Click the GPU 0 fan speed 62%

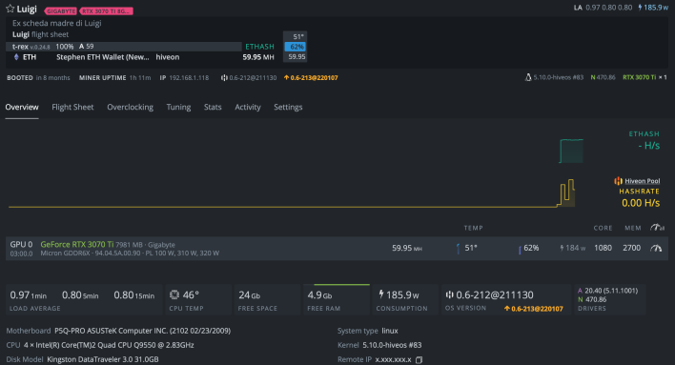point(531,248)
